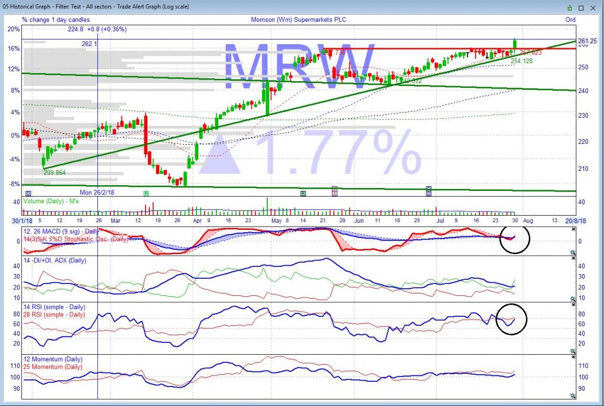Click the 'Jul' label on date axis

(x=440, y=220)
